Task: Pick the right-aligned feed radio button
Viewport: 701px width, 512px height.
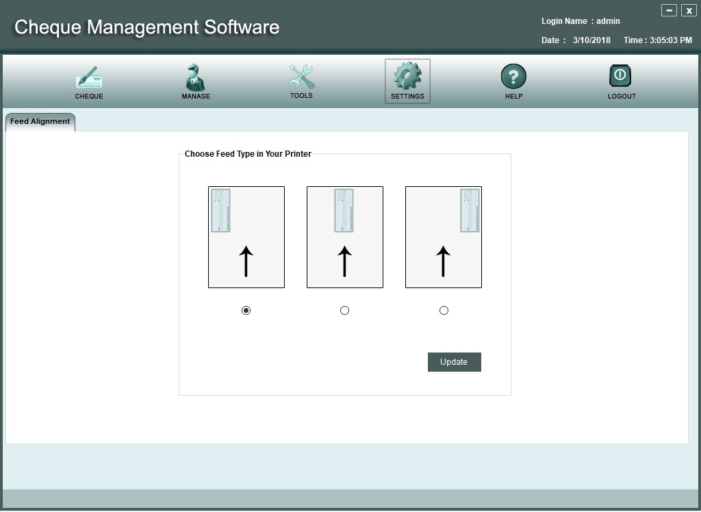Action: click(x=444, y=311)
